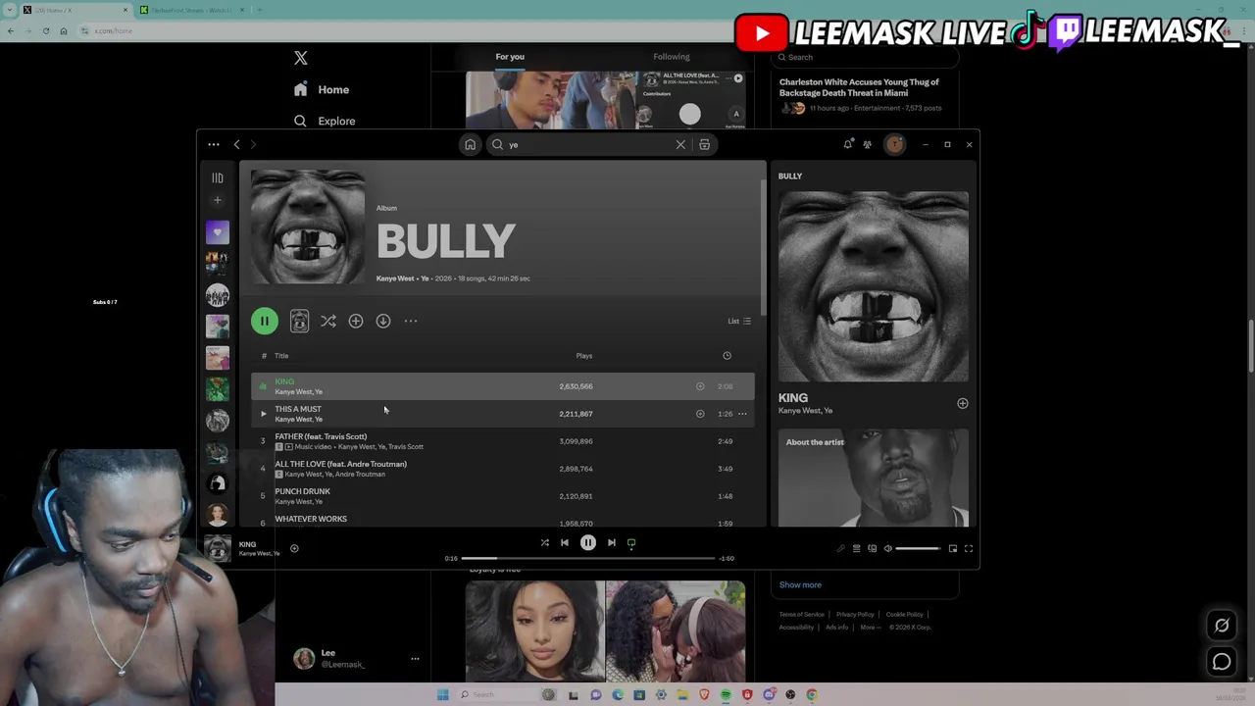Clear the Spotify search field
Image resolution: width=1255 pixels, height=706 pixels.
[680, 145]
